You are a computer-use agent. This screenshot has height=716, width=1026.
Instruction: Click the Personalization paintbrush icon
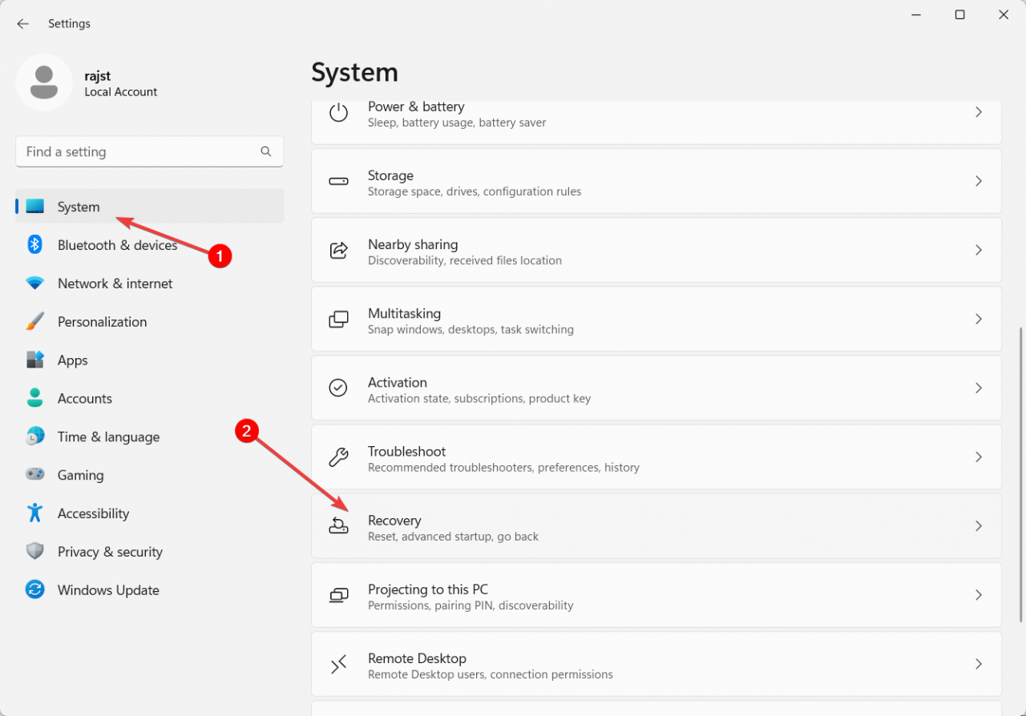(34, 322)
